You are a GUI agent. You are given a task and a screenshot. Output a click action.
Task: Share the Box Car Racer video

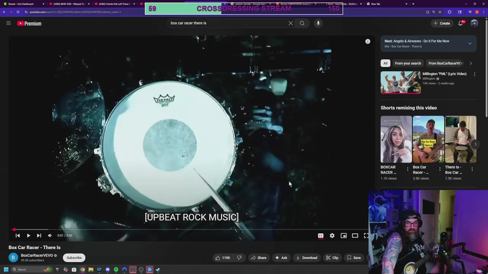pyautogui.click(x=258, y=258)
